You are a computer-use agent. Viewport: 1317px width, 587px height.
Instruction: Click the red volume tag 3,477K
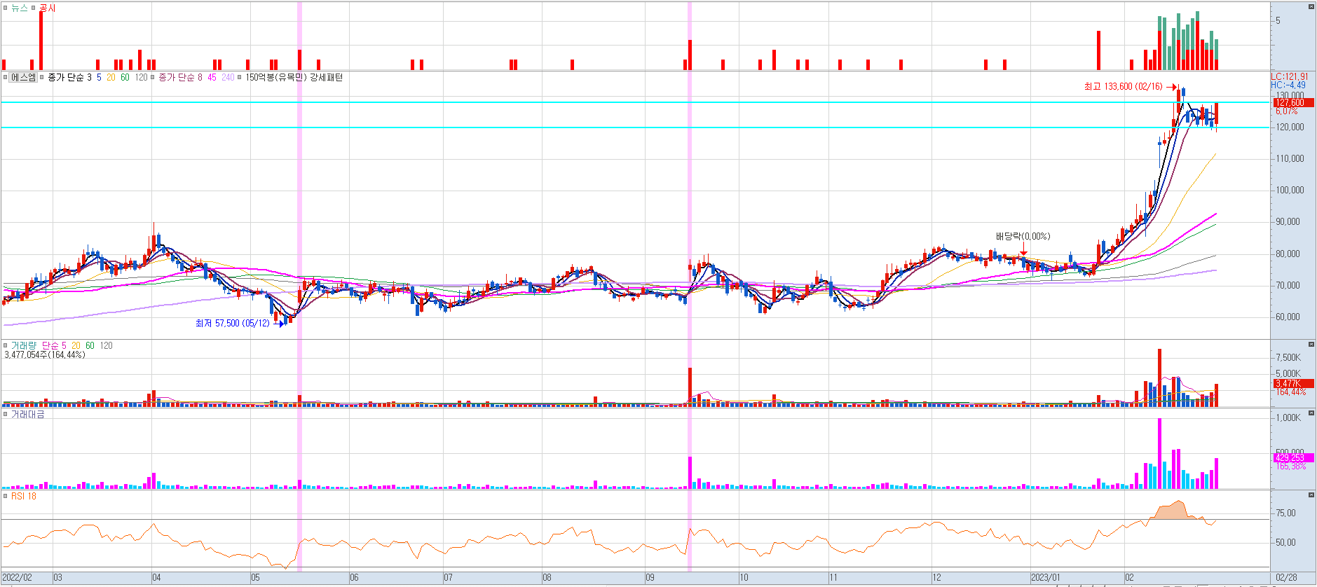click(x=1292, y=383)
